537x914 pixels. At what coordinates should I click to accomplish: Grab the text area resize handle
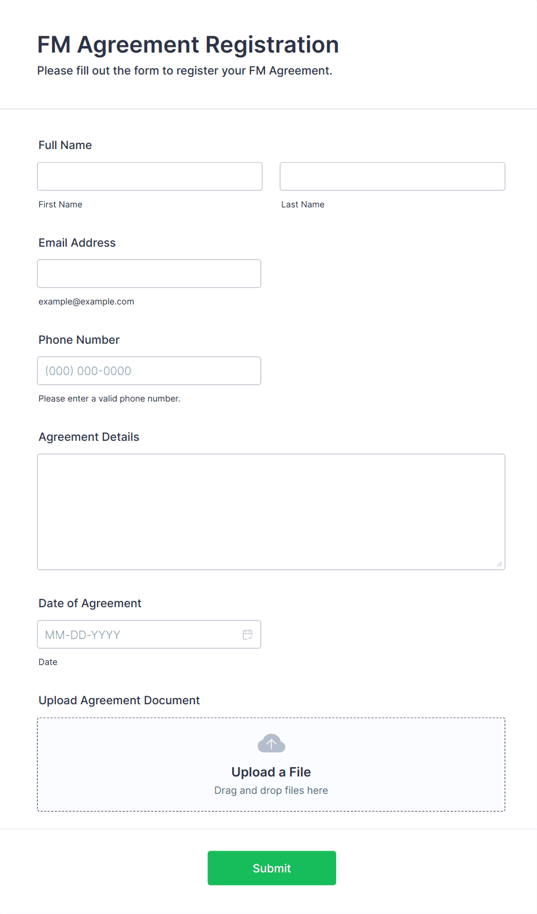coord(499,564)
